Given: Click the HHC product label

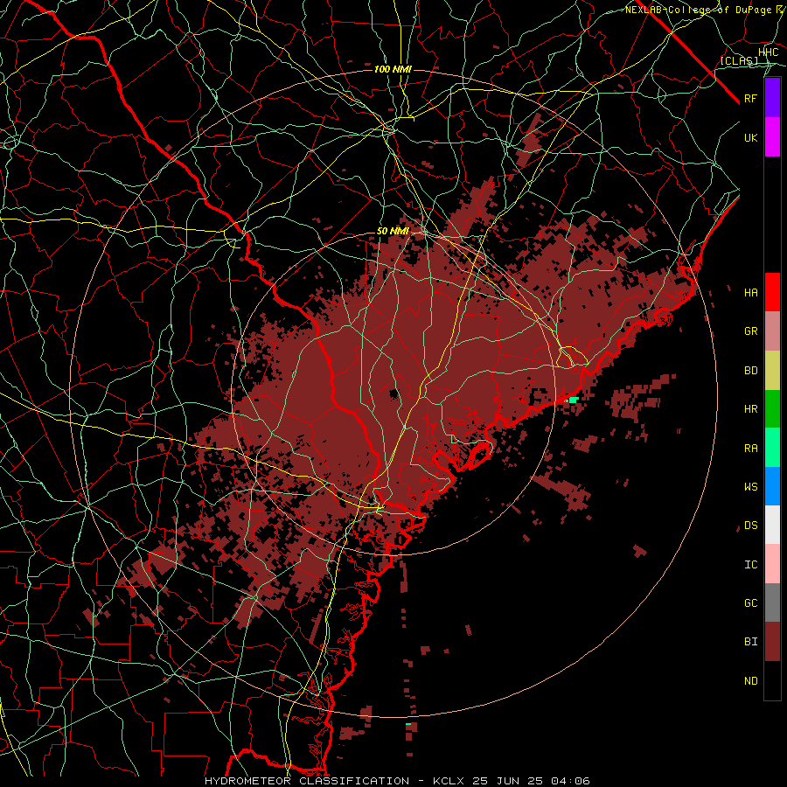Looking at the screenshot, I should 768,52.
